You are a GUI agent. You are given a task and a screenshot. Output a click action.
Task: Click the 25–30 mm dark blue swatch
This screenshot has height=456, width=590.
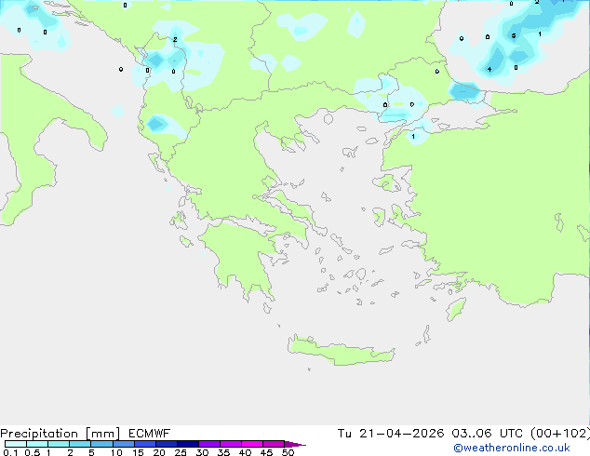click(x=188, y=444)
